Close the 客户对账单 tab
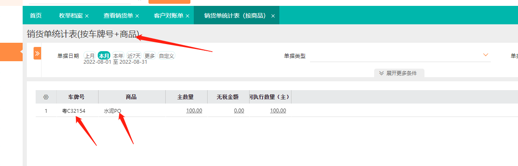 [187, 16]
